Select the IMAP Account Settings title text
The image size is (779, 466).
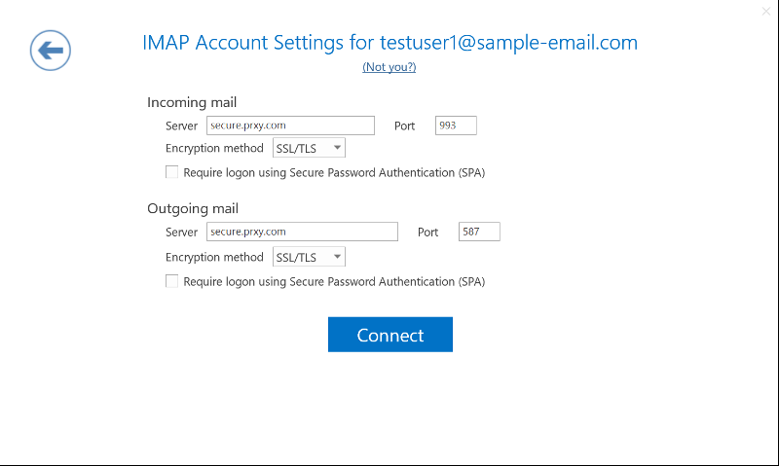pos(390,43)
